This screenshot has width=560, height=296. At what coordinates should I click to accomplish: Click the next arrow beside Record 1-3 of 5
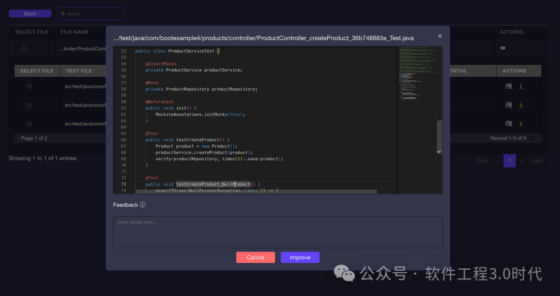(533, 138)
